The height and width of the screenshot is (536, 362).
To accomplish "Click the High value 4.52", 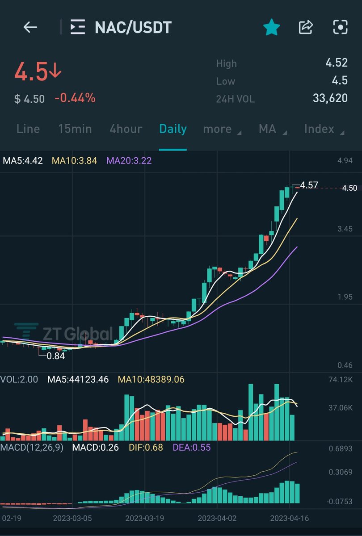I will pyautogui.click(x=337, y=63).
